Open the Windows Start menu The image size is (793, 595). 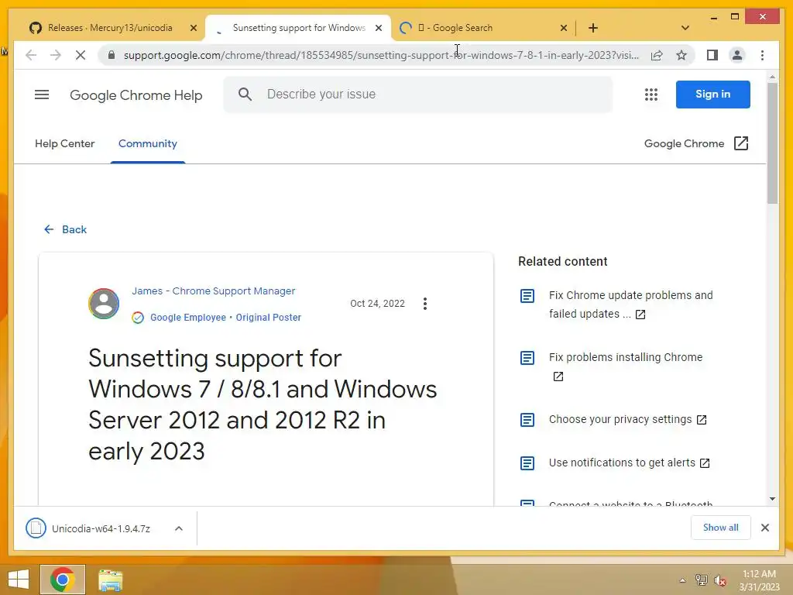point(19,580)
